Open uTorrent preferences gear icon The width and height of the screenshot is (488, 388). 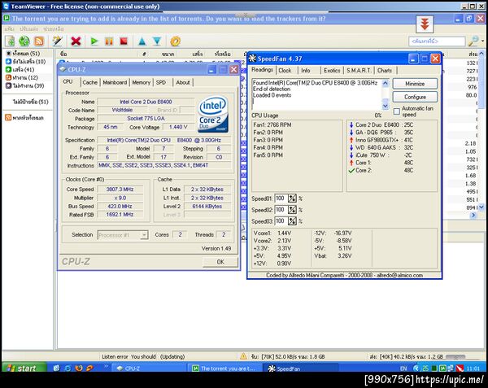pos(175,41)
